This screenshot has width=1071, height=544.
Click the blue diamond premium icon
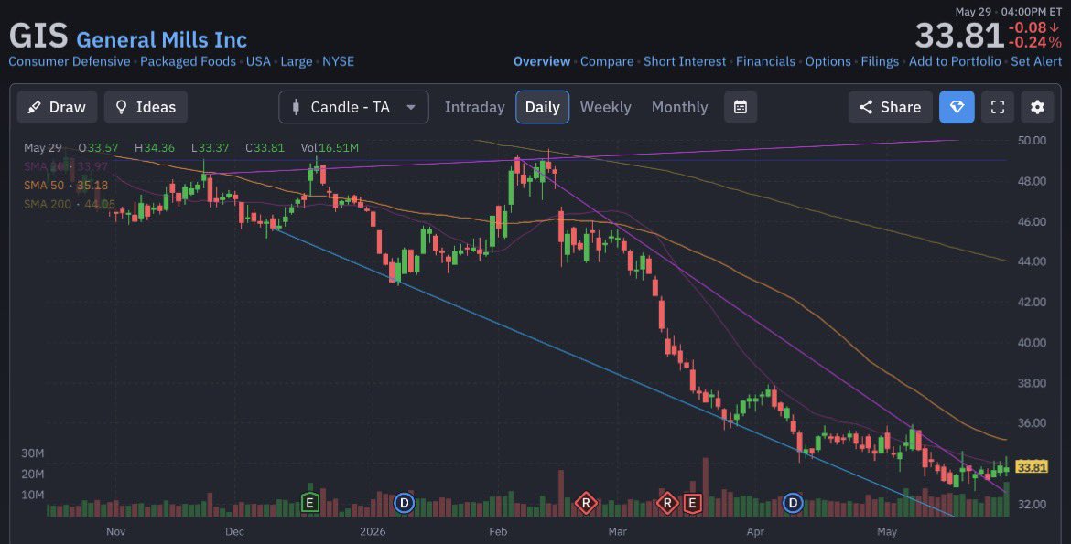coord(957,107)
